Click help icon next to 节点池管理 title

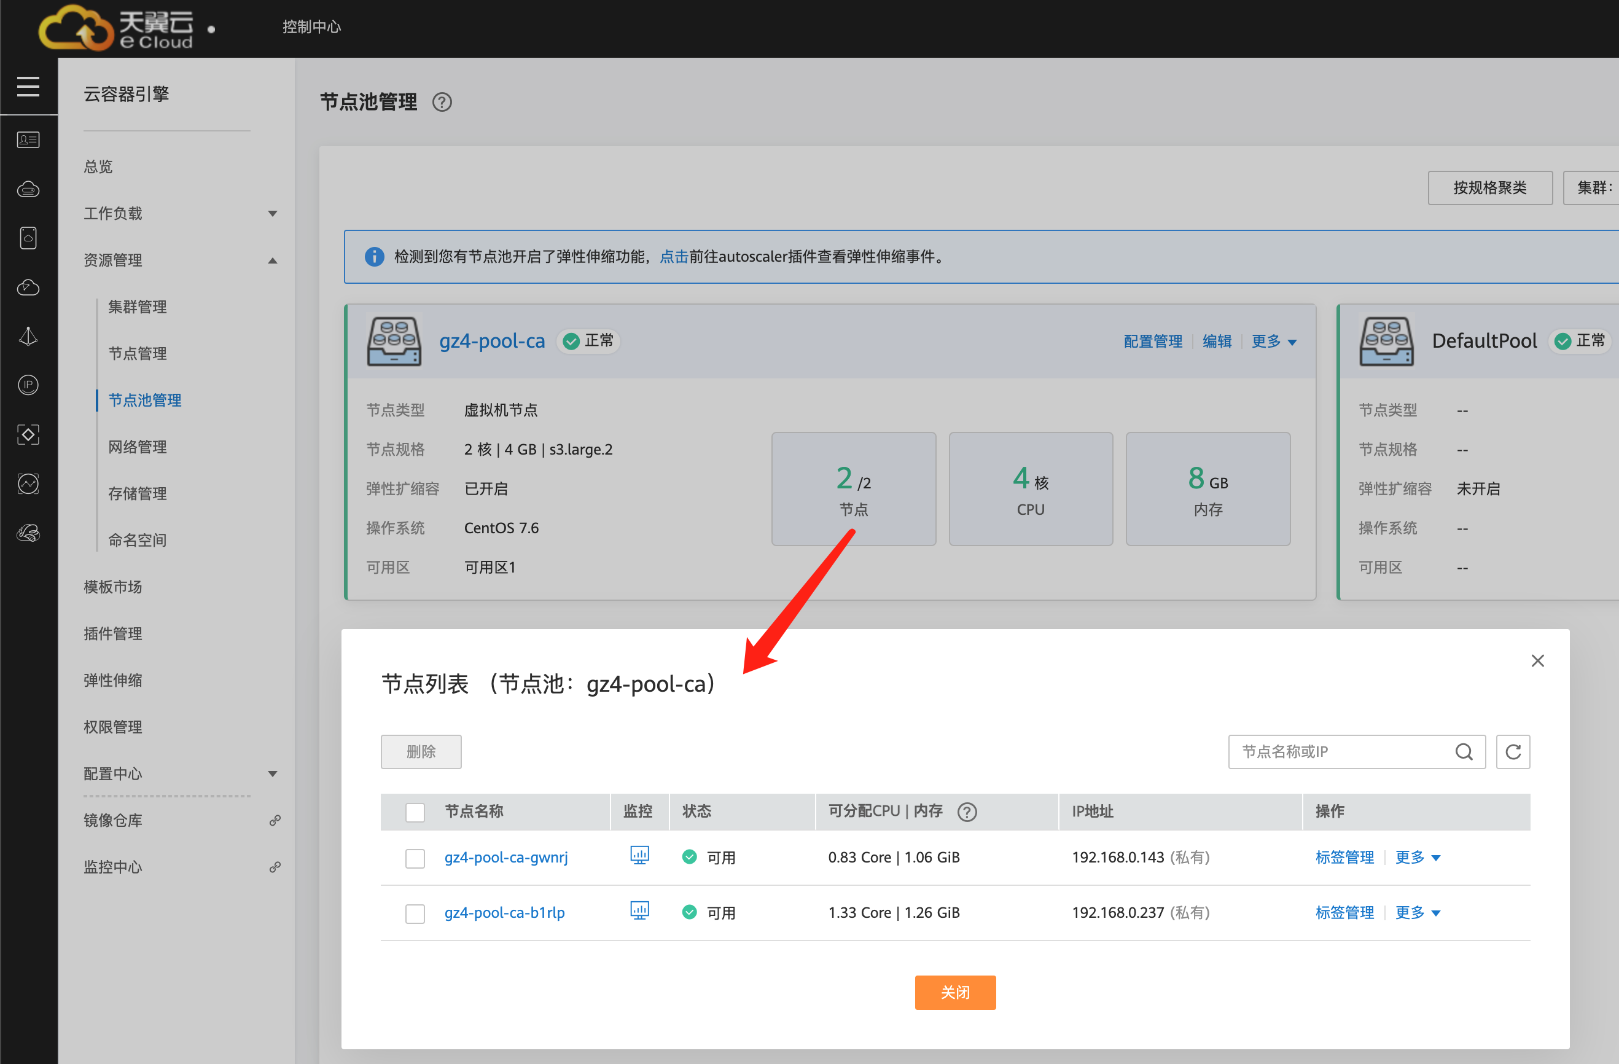pos(442,102)
